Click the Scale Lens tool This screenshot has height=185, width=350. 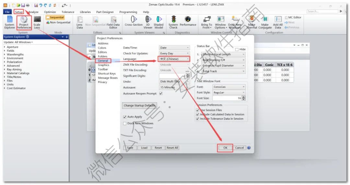point(37,22)
